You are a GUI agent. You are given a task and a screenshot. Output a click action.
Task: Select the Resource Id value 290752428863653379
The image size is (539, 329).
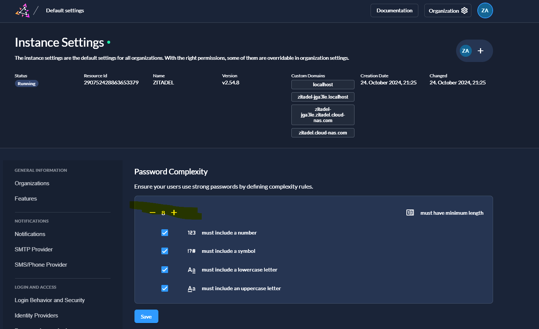click(x=111, y=83)
